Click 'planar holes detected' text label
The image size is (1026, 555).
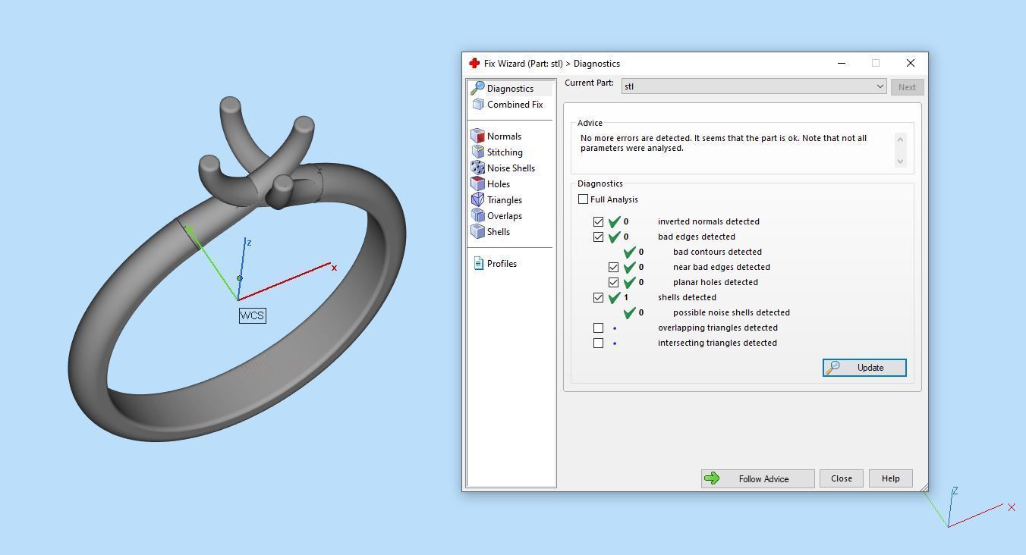coord(716,282)
